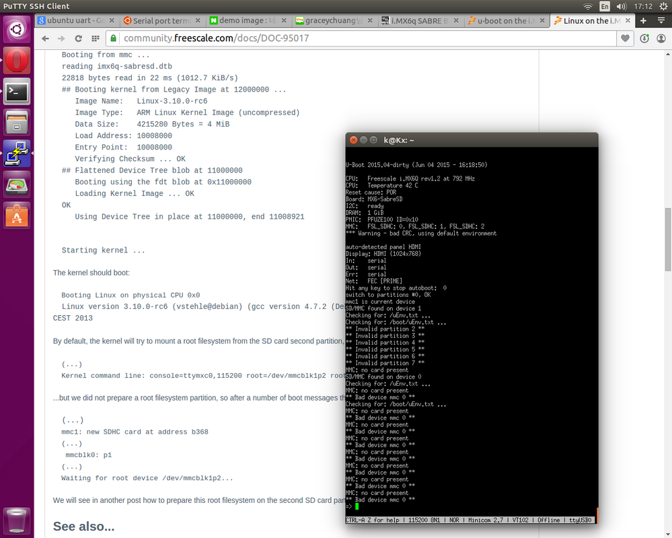This screenshot has width=672, height=538.
Task: Open the Trash in the dock
Action: (x=17, y=520)
